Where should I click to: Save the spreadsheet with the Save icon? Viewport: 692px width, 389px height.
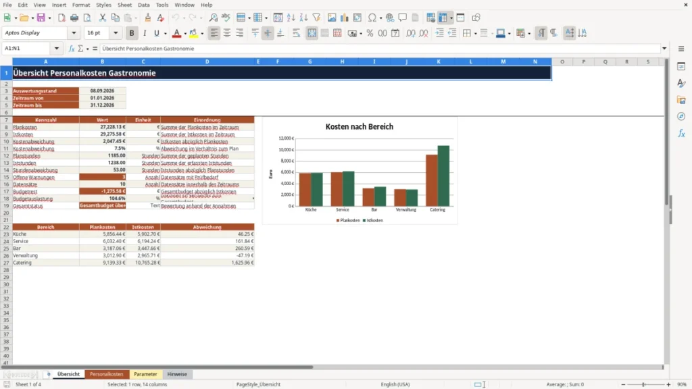click(41, 18)
